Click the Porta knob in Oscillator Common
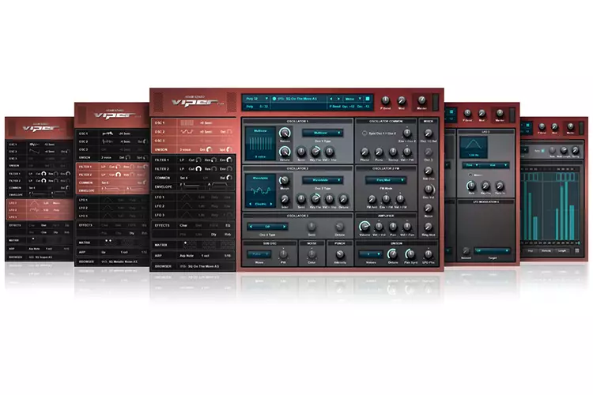Image resolution: width=593 pixels, height=395 pixels. (379, 152)
